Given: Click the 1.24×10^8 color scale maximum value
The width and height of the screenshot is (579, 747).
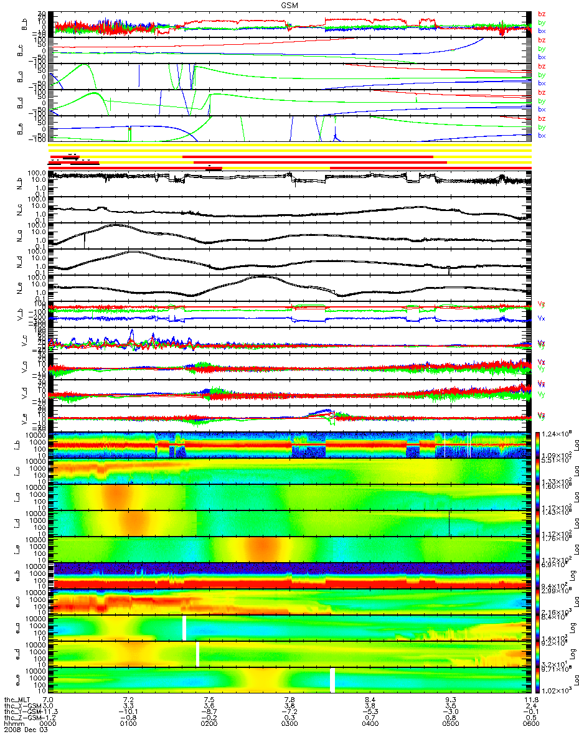Looking at the screenshot, I should pyautogui.click(x=557, y=432).
